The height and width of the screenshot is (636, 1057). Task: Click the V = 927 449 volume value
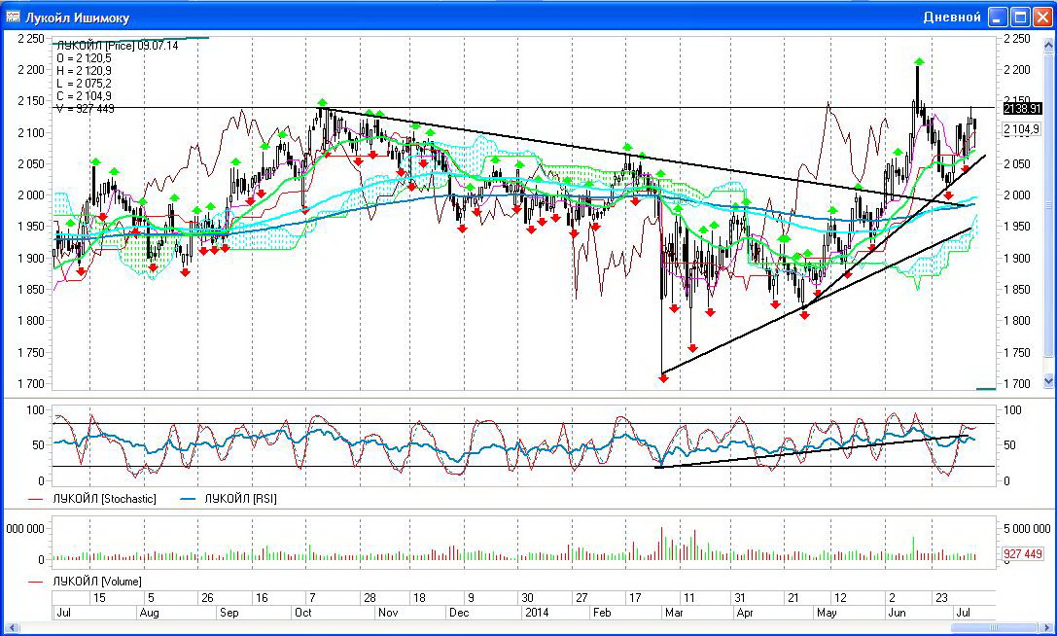tap(85, 109)
